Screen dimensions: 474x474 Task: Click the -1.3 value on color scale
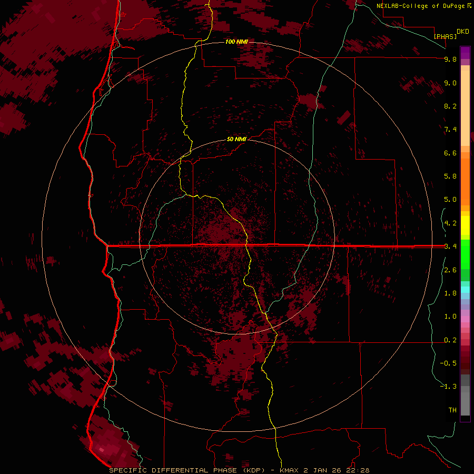click(x=448, y=387)
